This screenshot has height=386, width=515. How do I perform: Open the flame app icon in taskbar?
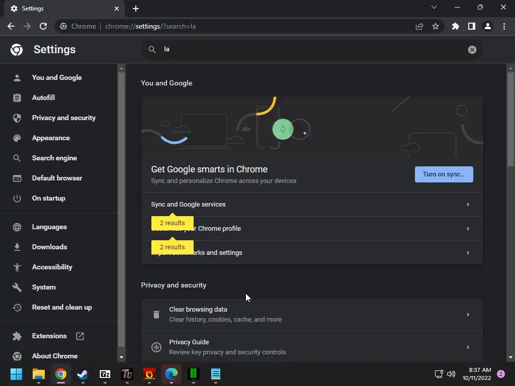coord(149,374)
